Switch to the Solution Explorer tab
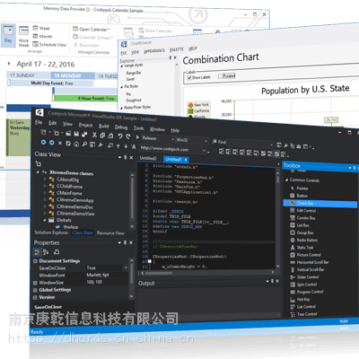 click(51, 232)
